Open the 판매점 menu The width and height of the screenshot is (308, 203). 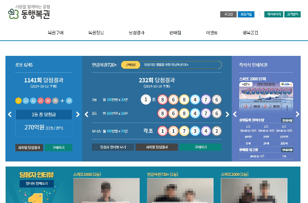click(175, 33)
